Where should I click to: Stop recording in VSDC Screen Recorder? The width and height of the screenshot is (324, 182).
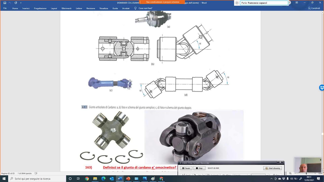[199, 168]
